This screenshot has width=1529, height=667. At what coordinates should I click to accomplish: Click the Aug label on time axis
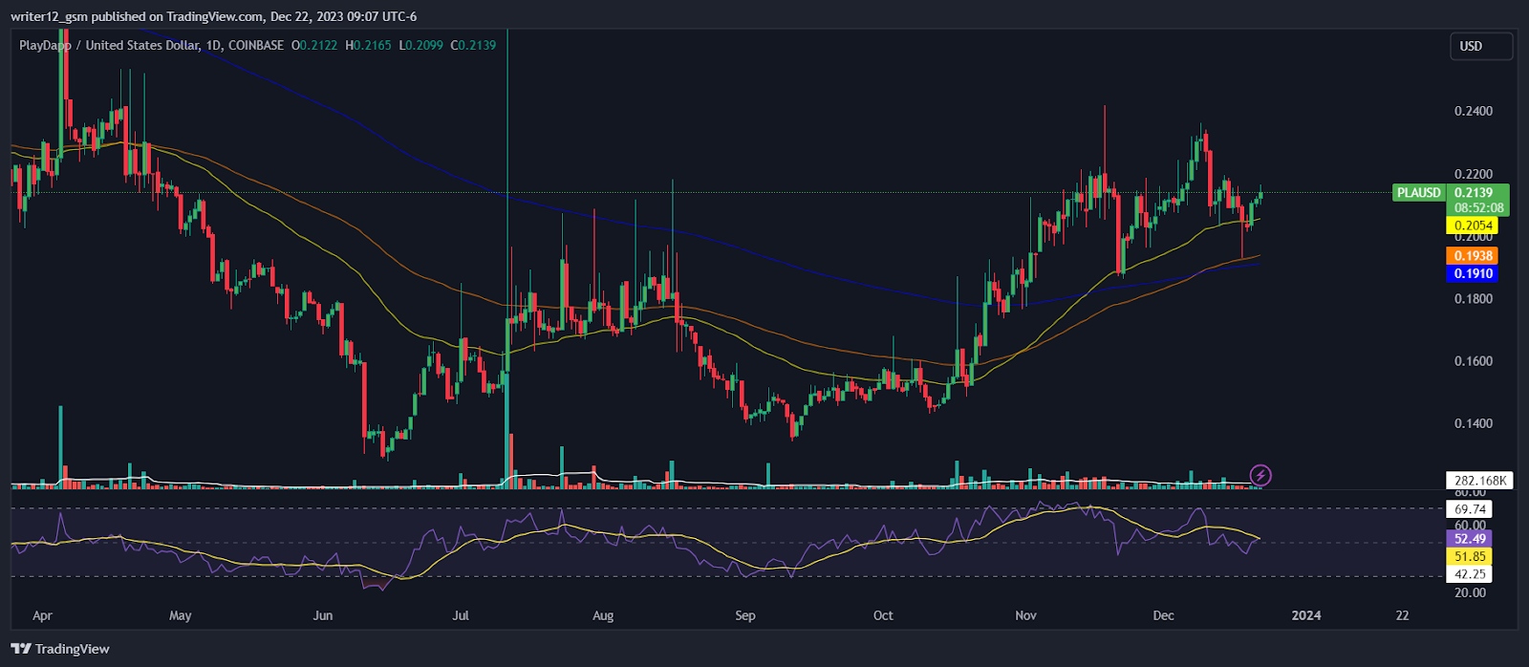pos(603,615)
